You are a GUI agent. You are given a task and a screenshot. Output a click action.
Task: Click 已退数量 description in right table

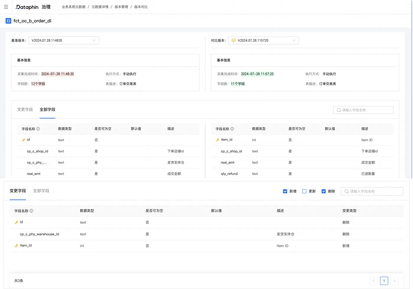368,174
